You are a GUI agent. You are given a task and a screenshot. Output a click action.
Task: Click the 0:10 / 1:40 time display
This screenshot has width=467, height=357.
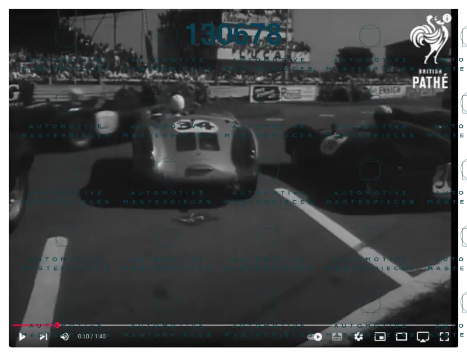(x=92, y=337)
